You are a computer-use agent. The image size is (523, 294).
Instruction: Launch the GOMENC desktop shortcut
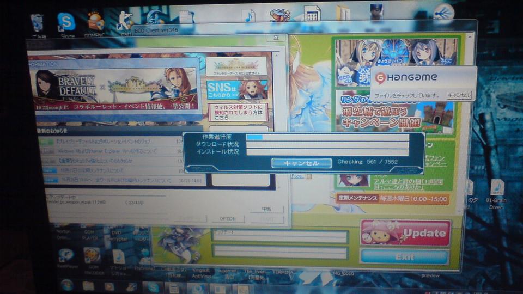[x=95, y=23]
